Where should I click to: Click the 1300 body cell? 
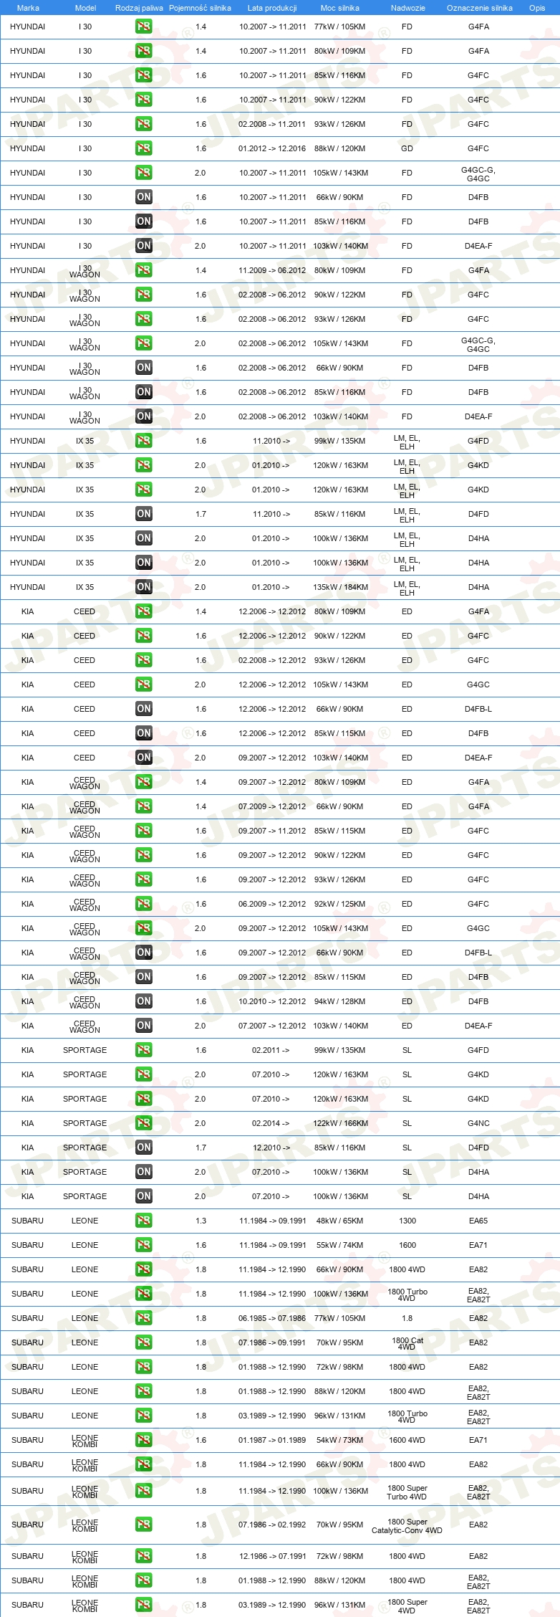tap(407, 1221)
